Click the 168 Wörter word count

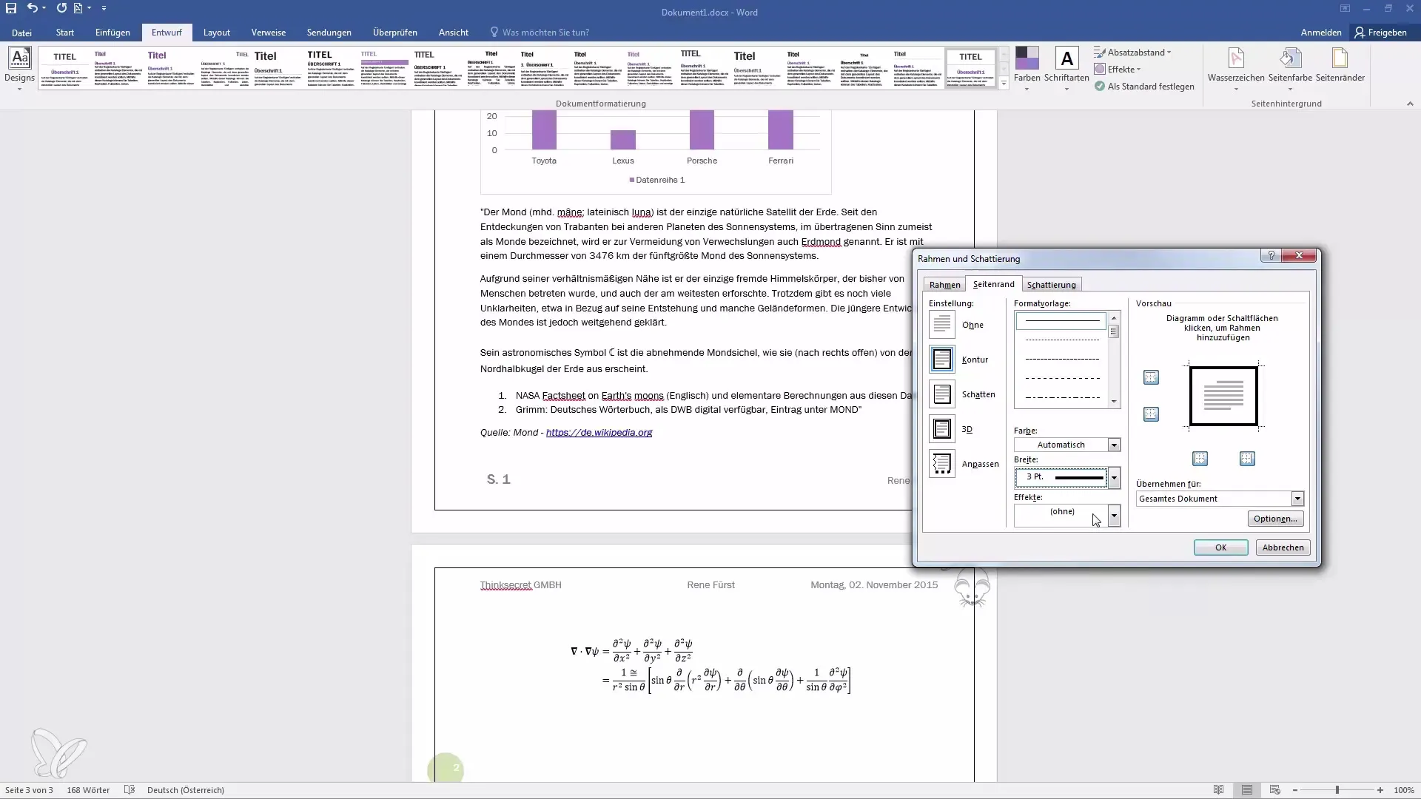(x=88, y=790)
